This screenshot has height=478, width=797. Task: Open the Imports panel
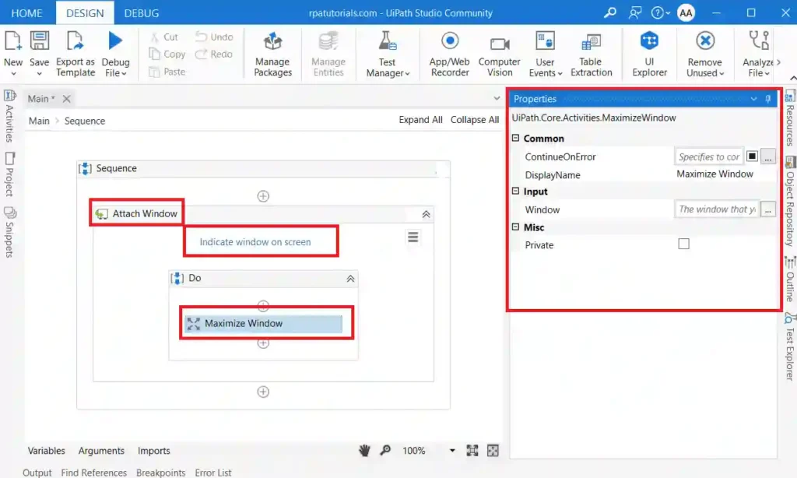click(x=154, y=451)
